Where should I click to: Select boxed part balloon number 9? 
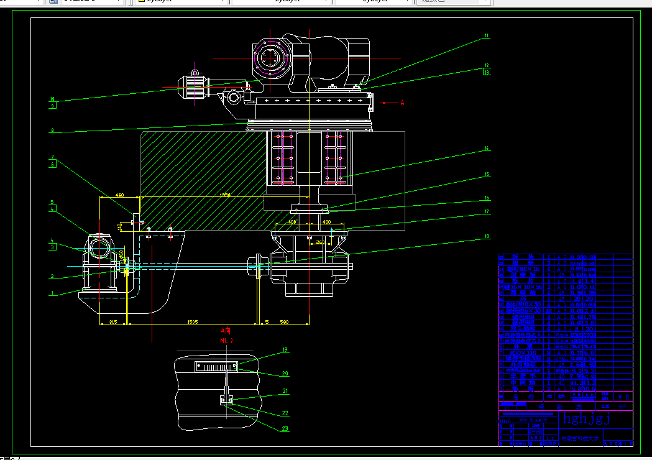click(52, 106)
